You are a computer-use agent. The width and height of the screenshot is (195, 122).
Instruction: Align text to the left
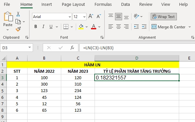[x=111, y=27]
